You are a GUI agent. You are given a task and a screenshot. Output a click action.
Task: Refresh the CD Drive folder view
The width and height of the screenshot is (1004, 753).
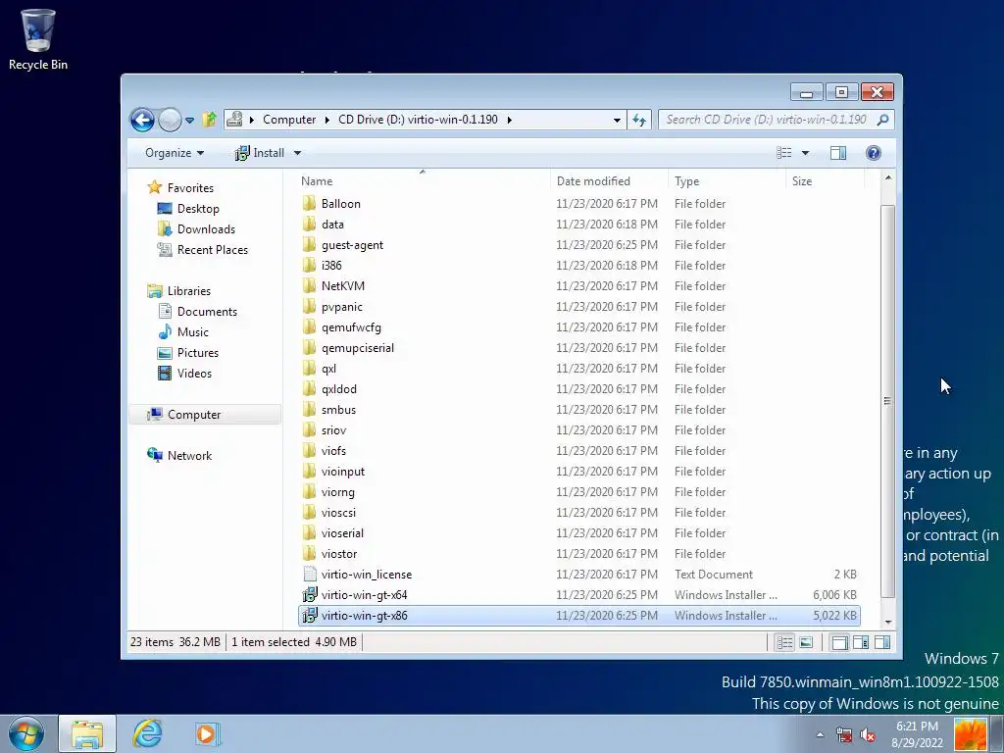(x=639, y=120)
